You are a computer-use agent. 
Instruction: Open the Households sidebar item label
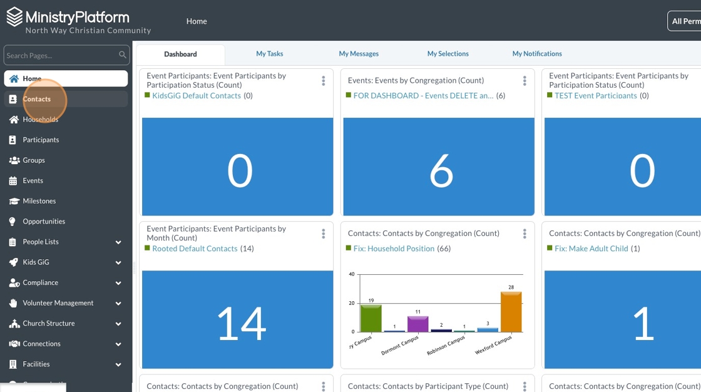[41, 120]
